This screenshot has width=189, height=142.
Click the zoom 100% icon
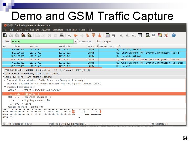(134, 35)
